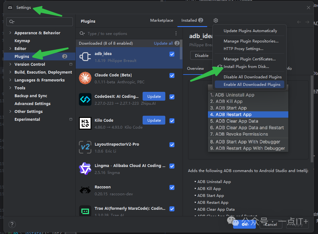
Task: Uncheck the Raccoon plugin checkbox
Action: [x=172, y=187]
